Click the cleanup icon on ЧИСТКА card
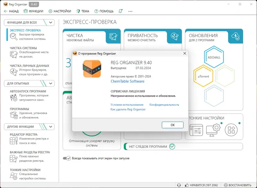Screen dimensions: 257x188 coord(113,36)
